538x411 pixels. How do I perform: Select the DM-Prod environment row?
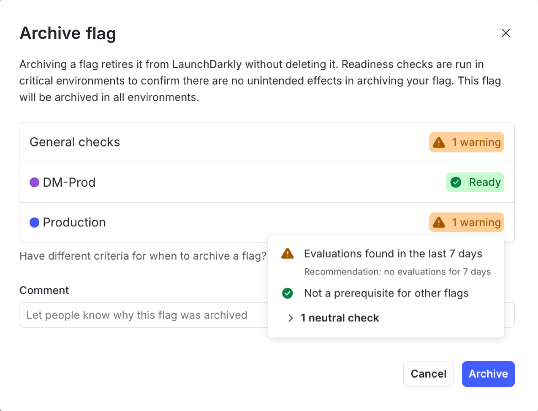169,182
